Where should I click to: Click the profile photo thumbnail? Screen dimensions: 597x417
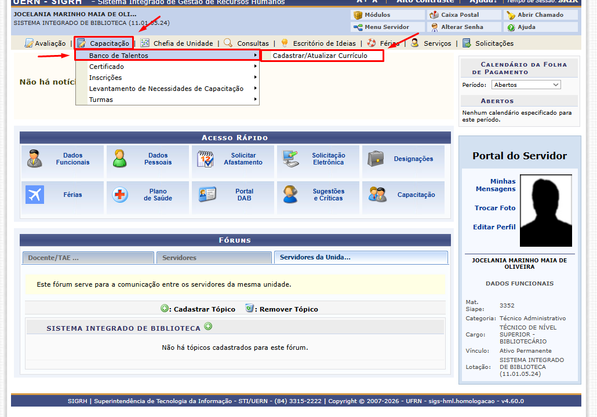point(546,210)
